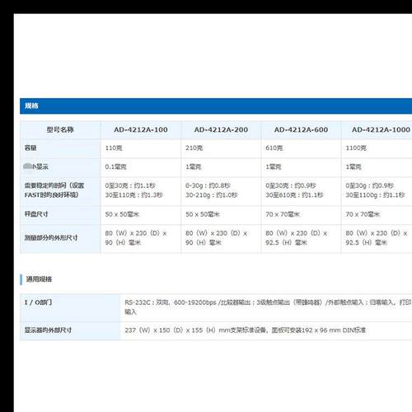Click the 1毫克 cell under AD-4212A-1000
412x412 pixels.
(x=377, y=166)
